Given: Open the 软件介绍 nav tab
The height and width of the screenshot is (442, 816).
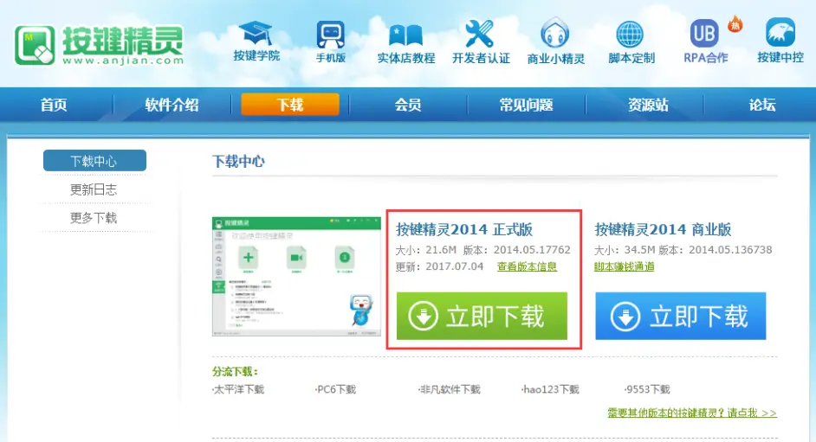Looking at the screenshot, I should (172, 105).
